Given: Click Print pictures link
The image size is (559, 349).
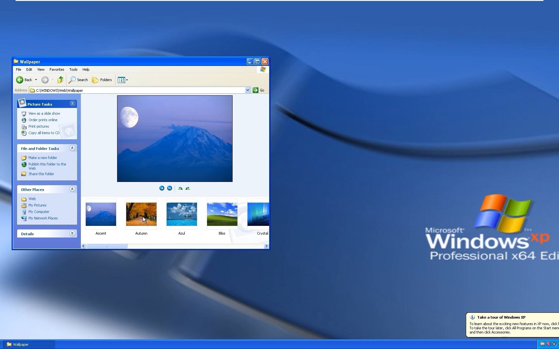Looking at the screenshot, I should coord(39,126).
